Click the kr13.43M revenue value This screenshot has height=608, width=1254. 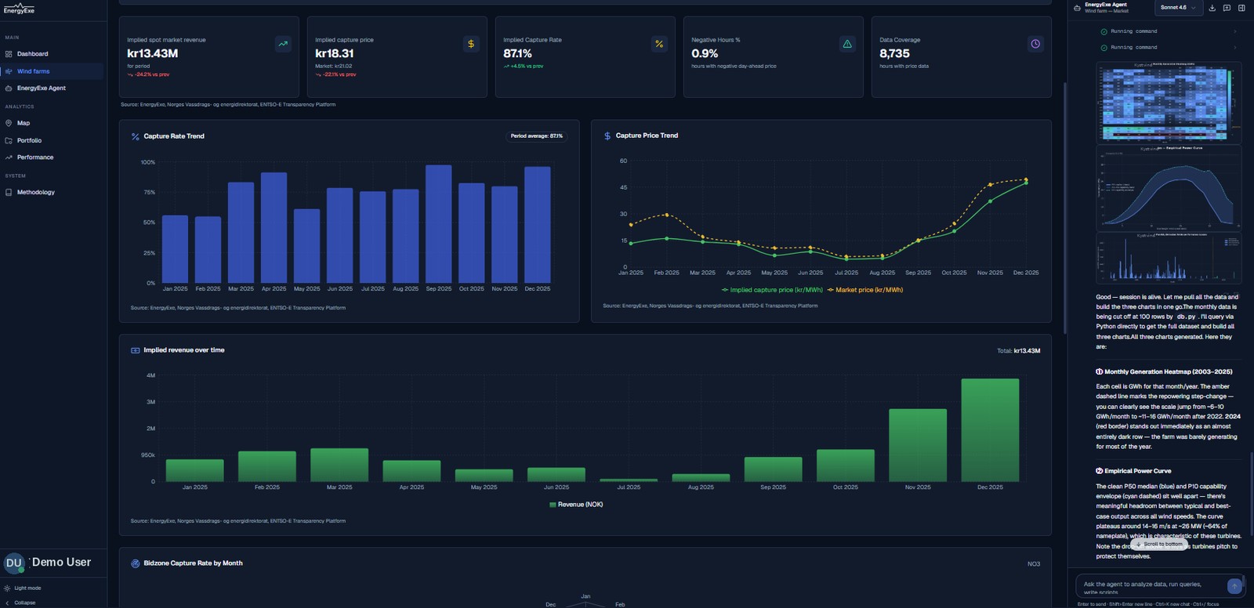tap(153, 53)
